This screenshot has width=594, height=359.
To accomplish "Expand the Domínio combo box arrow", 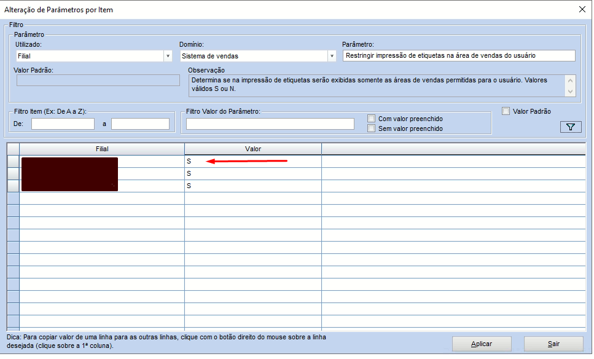I will point(330,56).
